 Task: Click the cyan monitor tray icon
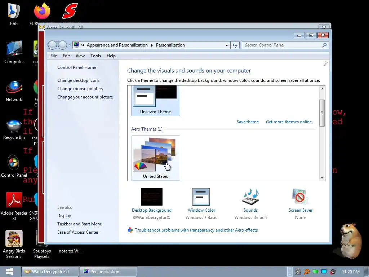(324, 272)
